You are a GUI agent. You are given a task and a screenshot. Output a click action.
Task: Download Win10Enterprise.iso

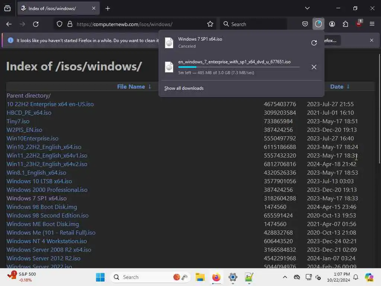[33, 139]
